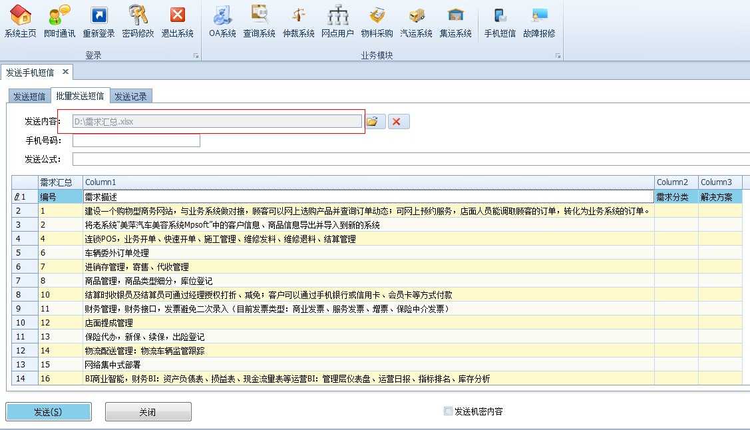Select the row starting 建设一个购物型商务网站
Viewport: 750px width, 430px height.
pos(368,211)
